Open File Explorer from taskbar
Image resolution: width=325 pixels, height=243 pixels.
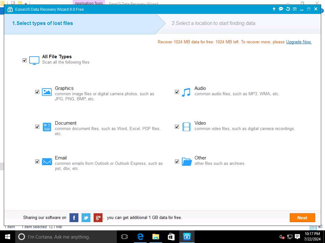click(x=156, y=237)
